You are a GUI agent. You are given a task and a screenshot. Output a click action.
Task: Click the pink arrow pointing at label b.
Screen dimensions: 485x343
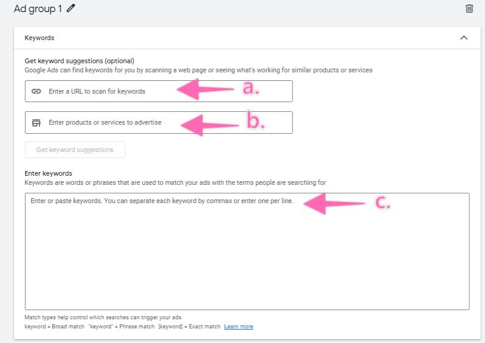point(210,125)
